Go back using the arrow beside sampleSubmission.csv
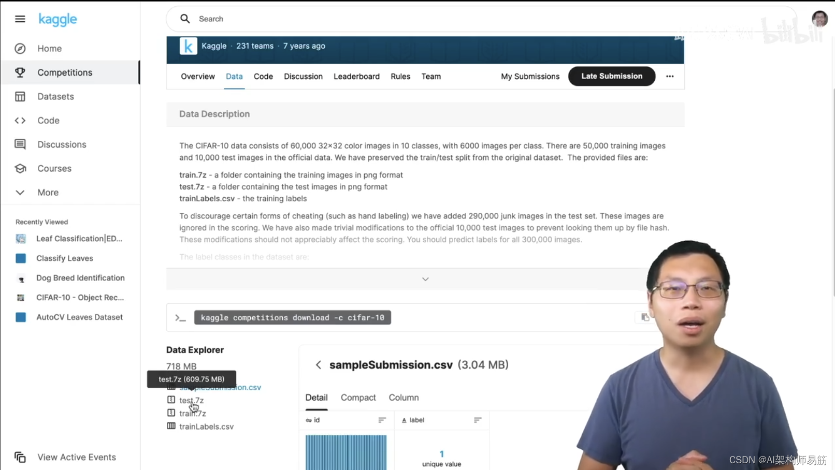The image size is (835, 470). (318, 365)
